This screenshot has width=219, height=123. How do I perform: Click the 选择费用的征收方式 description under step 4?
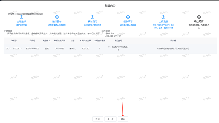[x=128, y=25]
